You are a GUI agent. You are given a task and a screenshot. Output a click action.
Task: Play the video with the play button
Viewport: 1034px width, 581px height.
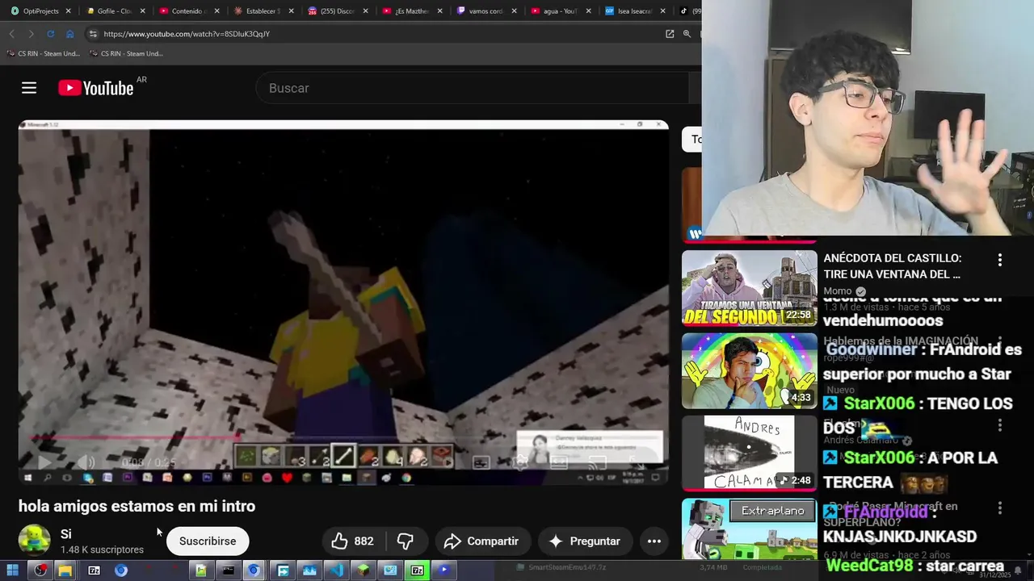click(44, 462)
